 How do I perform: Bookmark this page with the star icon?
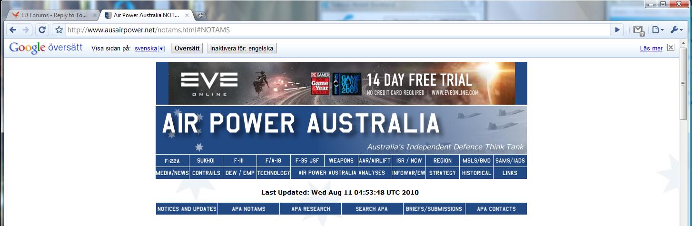[59, 30]
